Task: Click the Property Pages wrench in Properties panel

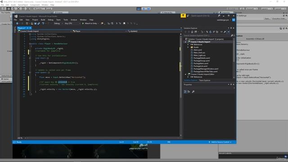Action: pyautogui.click(x=193, y=92)
